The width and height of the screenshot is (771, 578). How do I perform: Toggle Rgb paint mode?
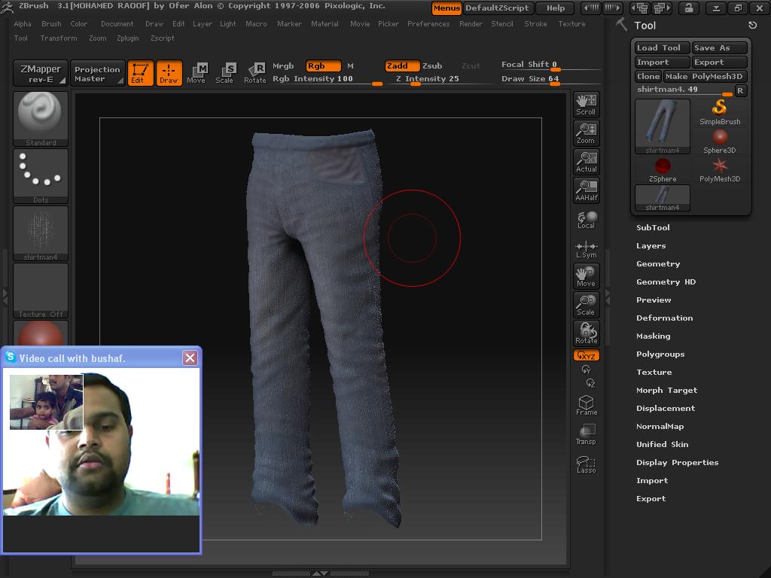tap(324, 66)
